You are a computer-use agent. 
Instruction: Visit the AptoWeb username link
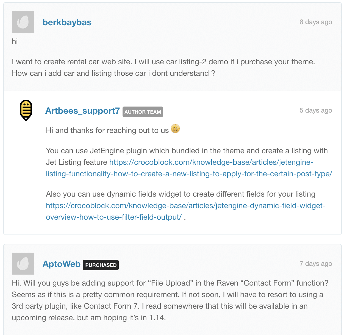[x=62, y=264]
